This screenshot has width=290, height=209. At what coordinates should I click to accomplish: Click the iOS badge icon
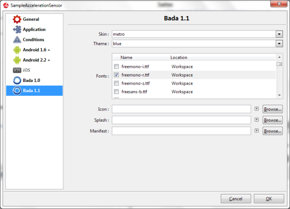17,70
